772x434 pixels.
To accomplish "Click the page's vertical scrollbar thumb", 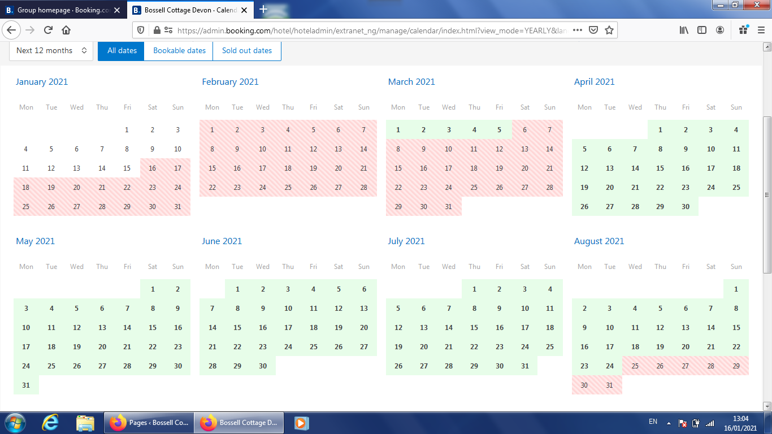I will [x=766, y=195].
